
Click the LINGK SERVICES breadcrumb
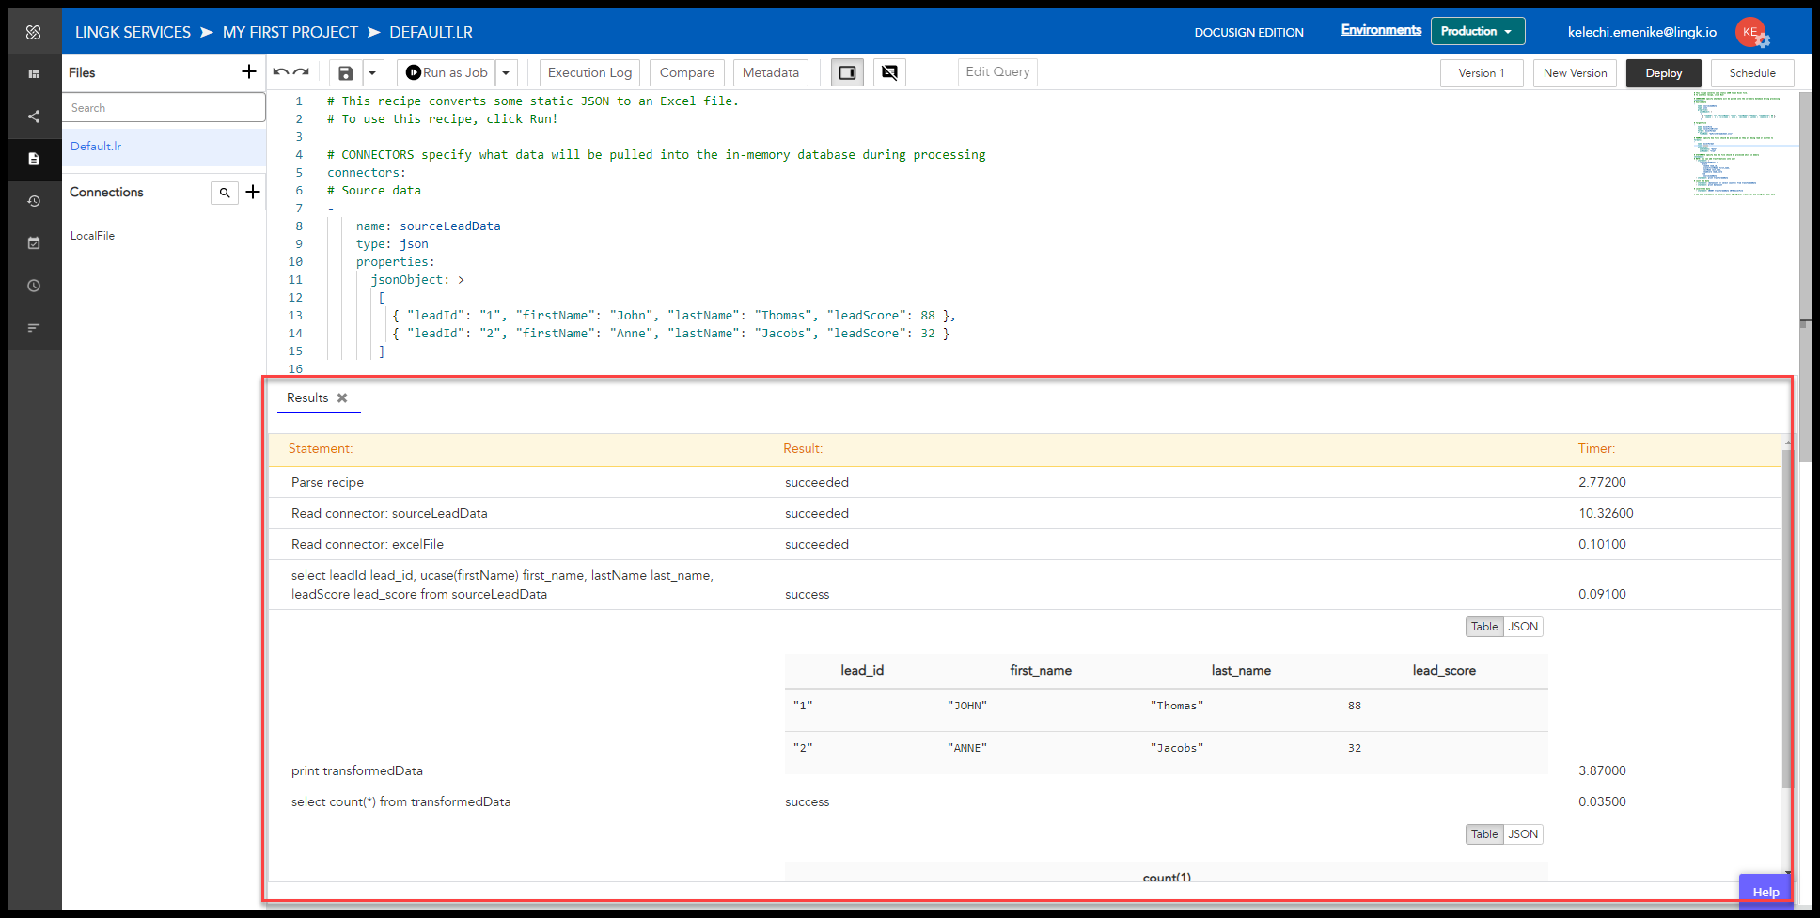[x=133, y=32]
